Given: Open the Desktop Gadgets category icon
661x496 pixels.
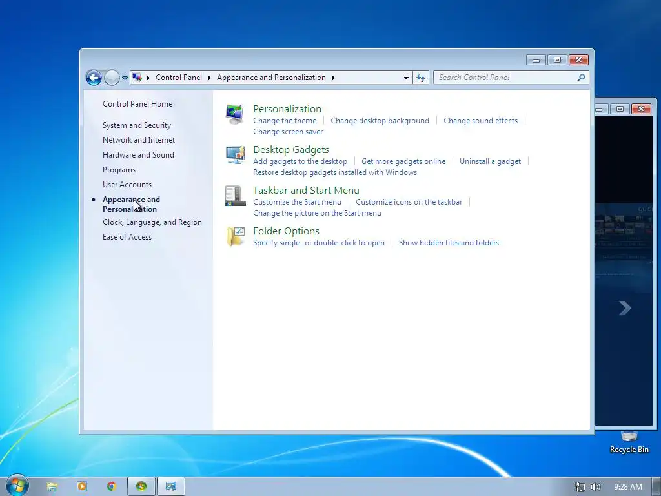Looking at the screenshot, I should pyautogui.click(x=235, y=155).
